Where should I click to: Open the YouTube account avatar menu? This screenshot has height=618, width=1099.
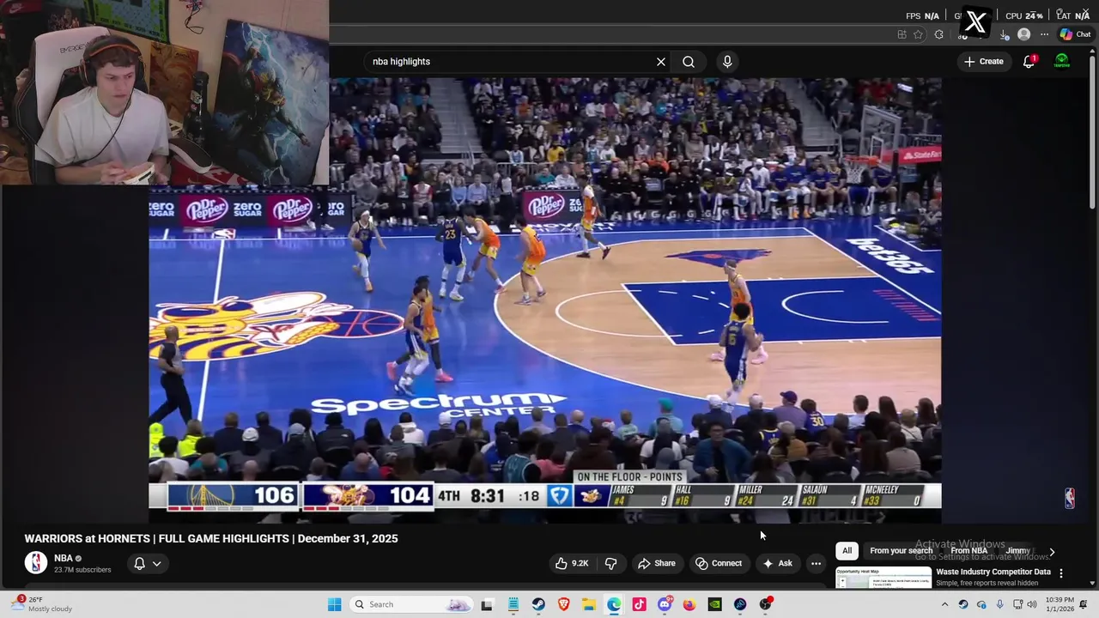click(x=1062, y=62)
